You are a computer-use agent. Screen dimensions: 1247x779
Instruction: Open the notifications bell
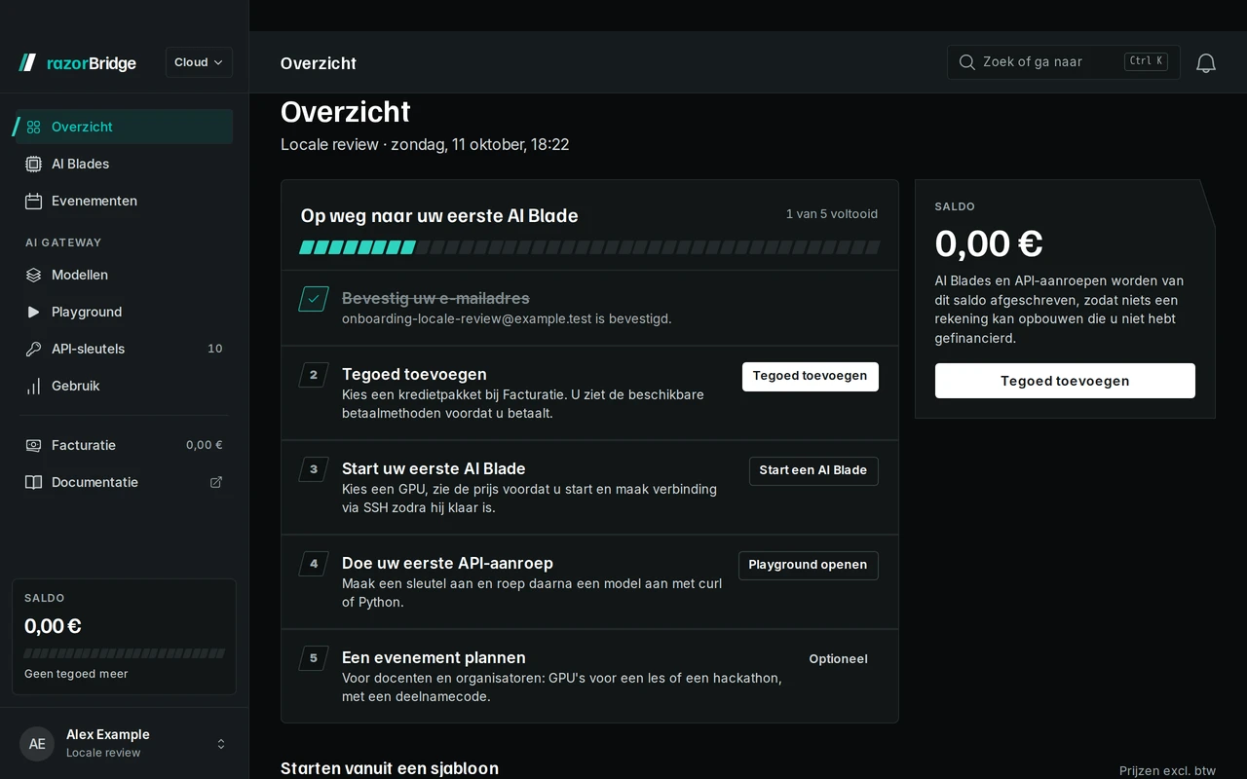click(x=1206, y=62)
